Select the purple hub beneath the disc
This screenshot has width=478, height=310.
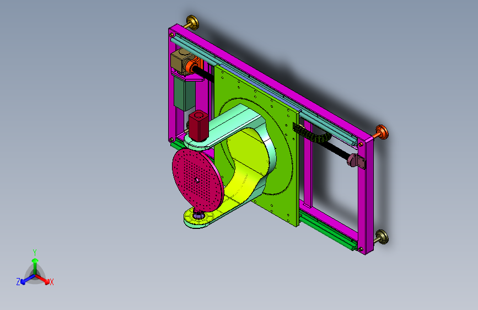[198, 216]
